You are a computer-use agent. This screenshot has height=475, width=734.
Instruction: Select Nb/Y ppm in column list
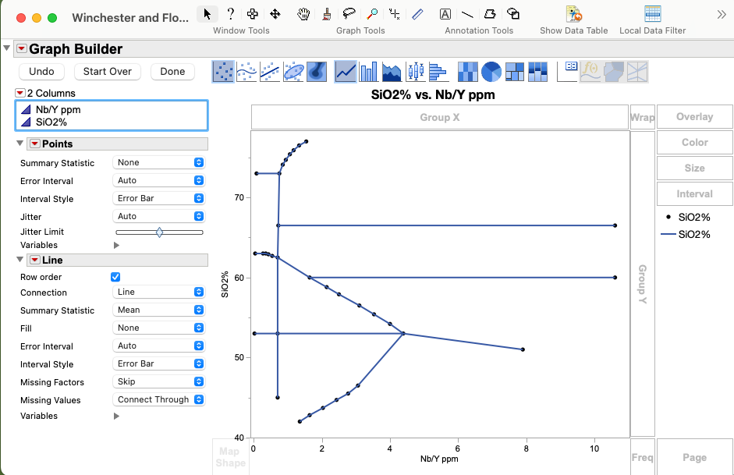tap(58, 109)
